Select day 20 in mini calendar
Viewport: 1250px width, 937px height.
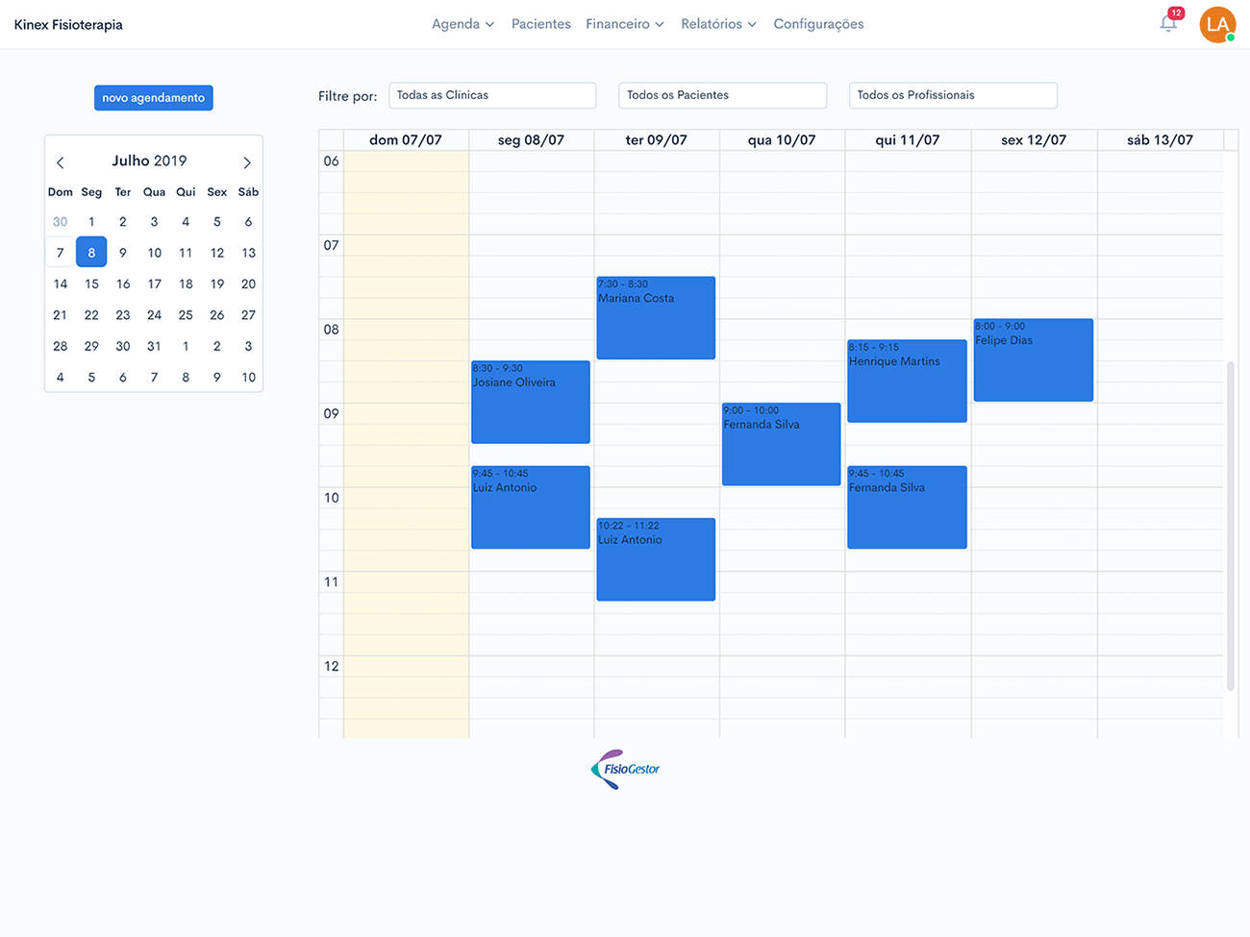(248, 284)
